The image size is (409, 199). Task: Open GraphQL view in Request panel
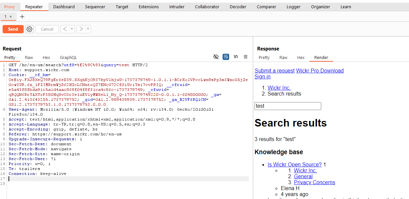[x=68, y=57]
